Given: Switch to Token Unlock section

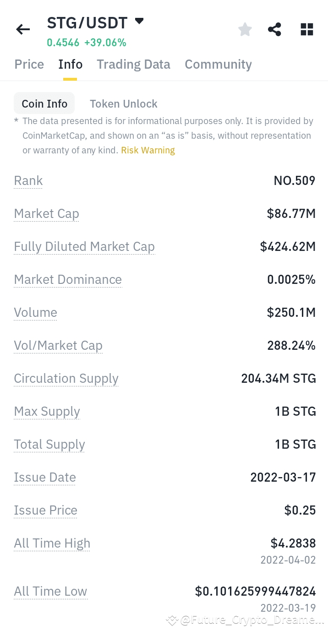Looking at the screenshot, I should pyautogui.click(x=123, y=104).
